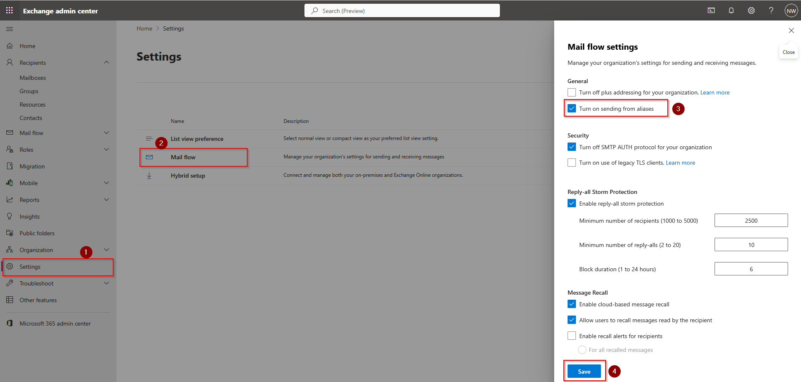Edit minimum number of reply-alls field
The image size is (801, 382).
click(751, 244)
